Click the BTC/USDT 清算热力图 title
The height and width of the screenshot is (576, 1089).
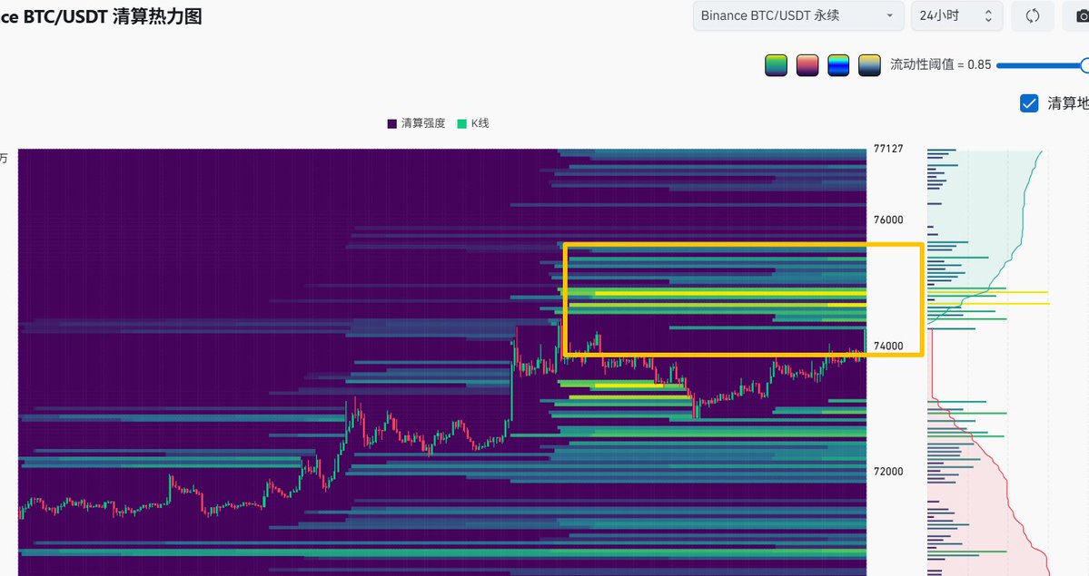click(x=100, y=16)
